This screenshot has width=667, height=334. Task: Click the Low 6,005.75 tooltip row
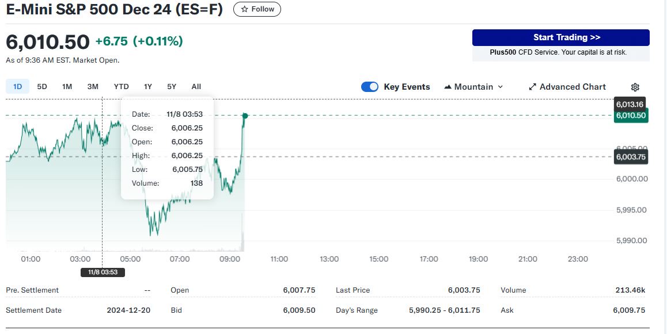point(167,170)
